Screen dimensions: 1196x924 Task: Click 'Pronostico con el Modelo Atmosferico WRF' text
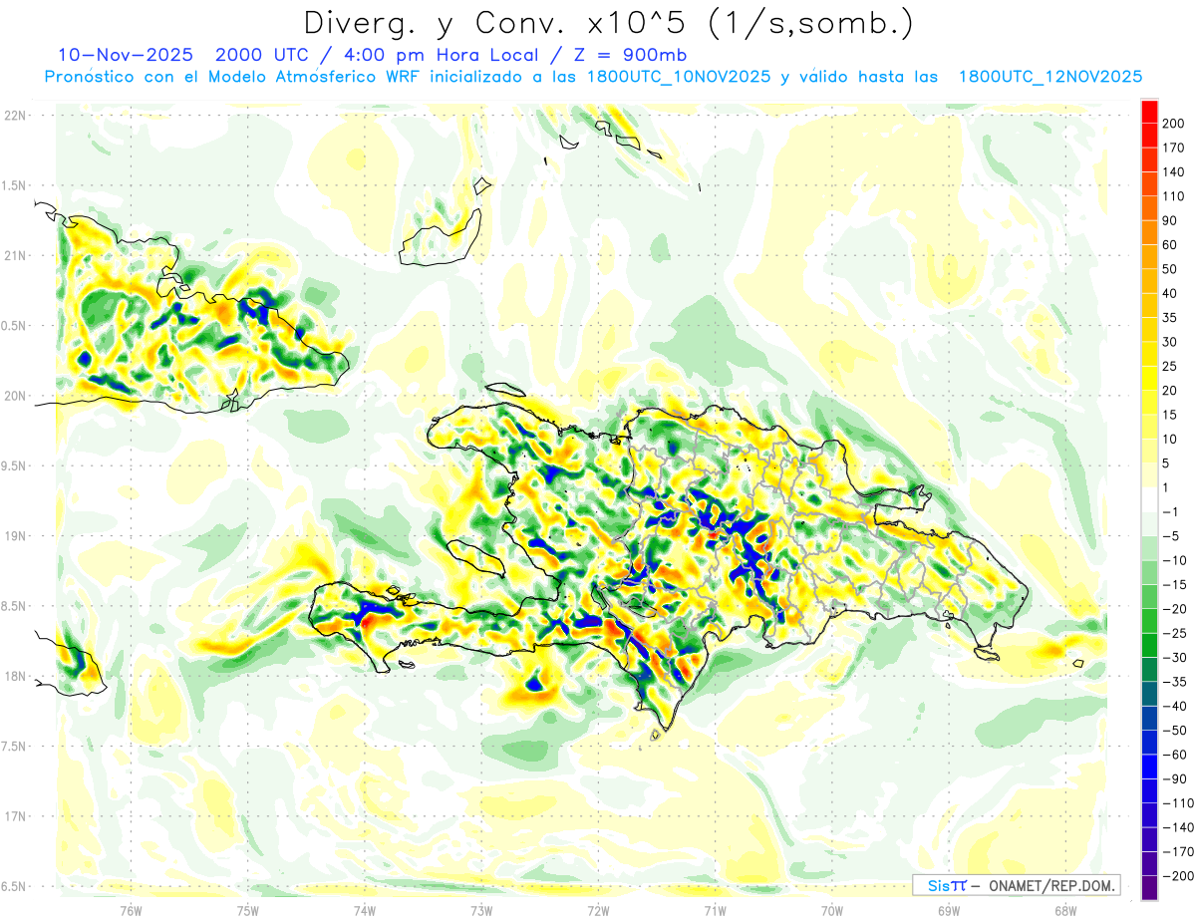click(x=233, y=77)
